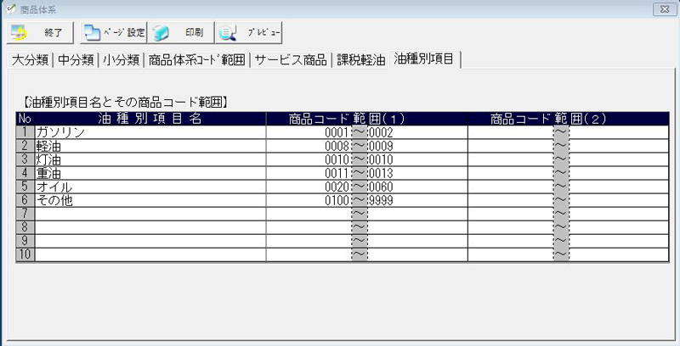This screenshot has height=346, width=680.
Task: Select the 油種別項目 tab
Action: 422,59
